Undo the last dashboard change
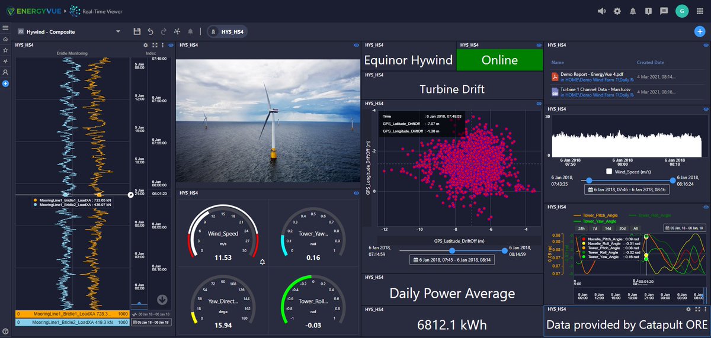The width and height of the screenshot is (711, 338). pyautogui.click(x=150, y=31)
